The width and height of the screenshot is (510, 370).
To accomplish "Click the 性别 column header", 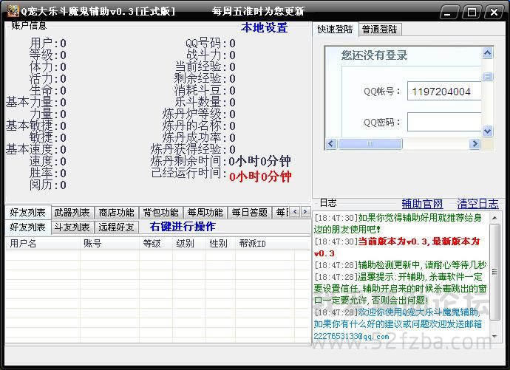I will [x=220, y=243].
